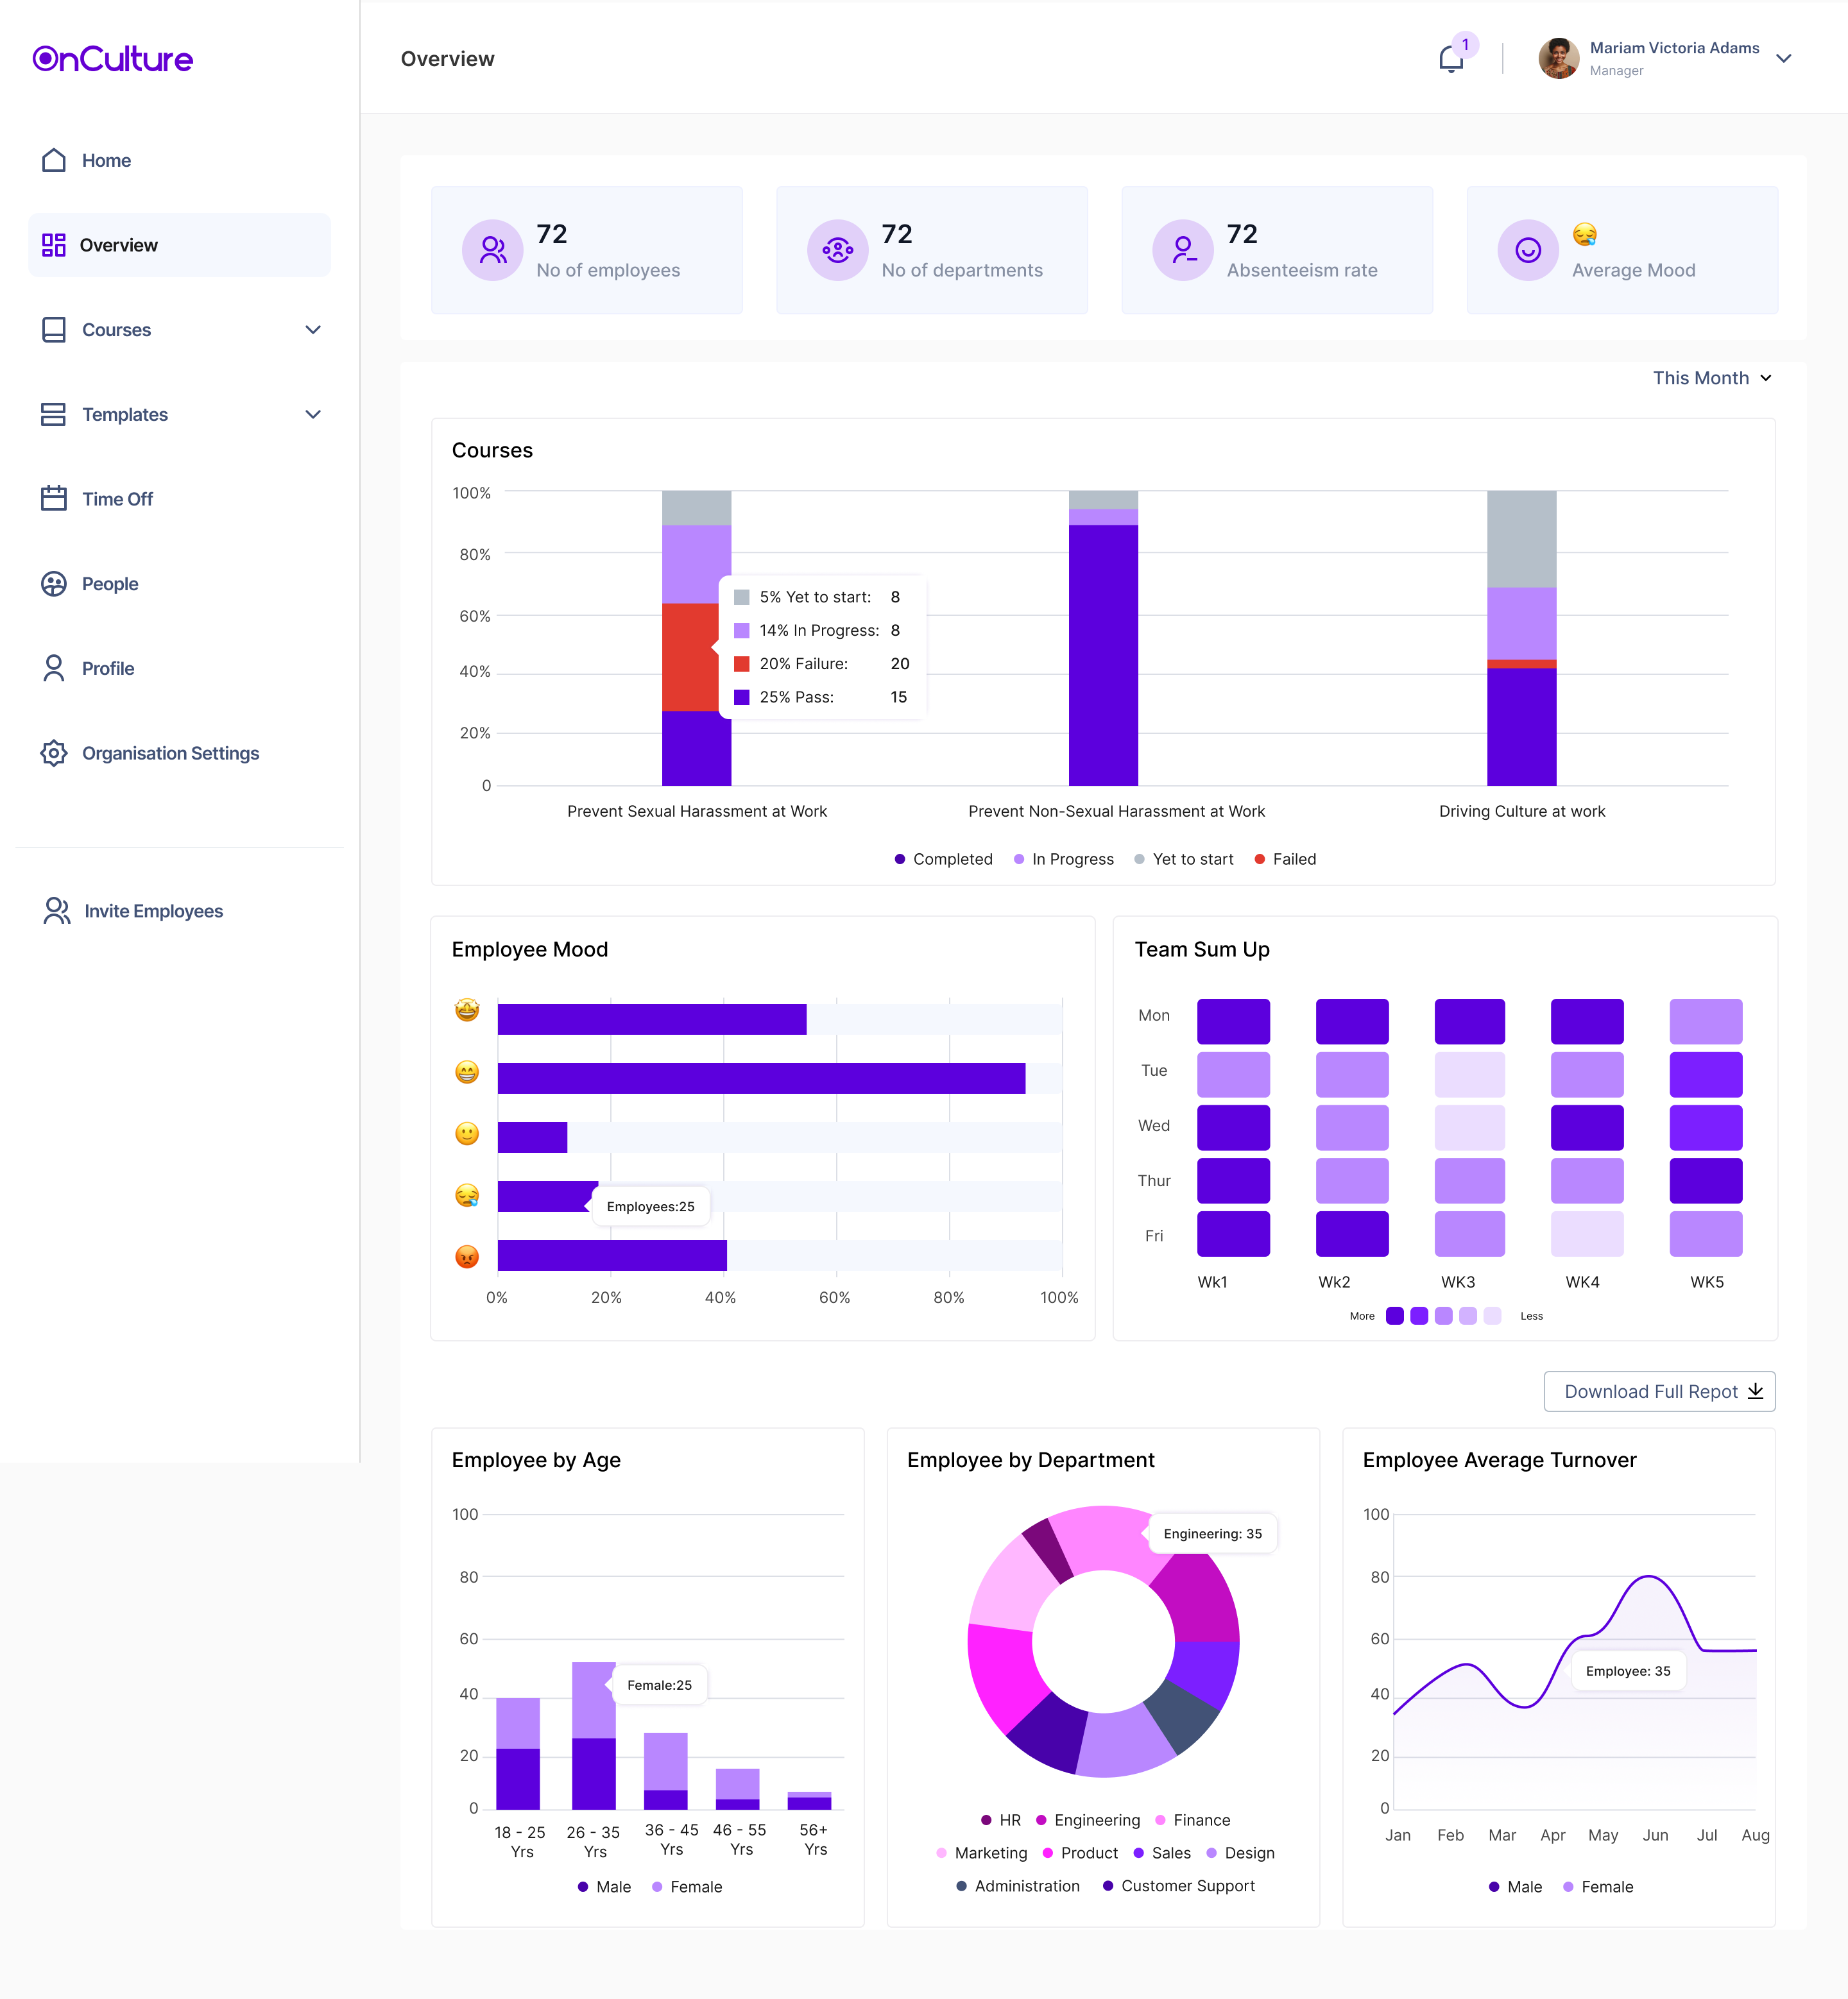Click the Engineering: 35 donut tooltip
The width and height of the screenshot is (1848, 1999).
1213,1534
